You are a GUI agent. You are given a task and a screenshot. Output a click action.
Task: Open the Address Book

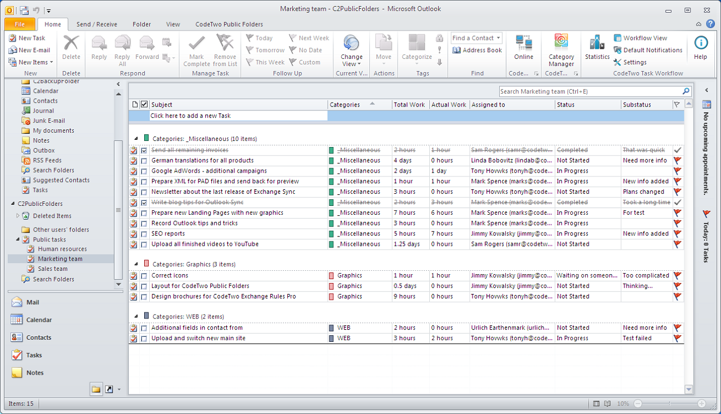(477, 50)
